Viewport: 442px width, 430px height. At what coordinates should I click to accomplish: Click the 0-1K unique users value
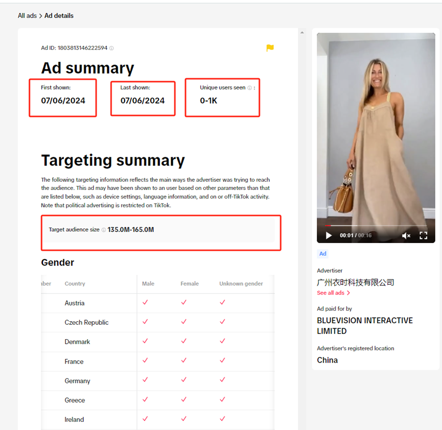tap(208, 101)
